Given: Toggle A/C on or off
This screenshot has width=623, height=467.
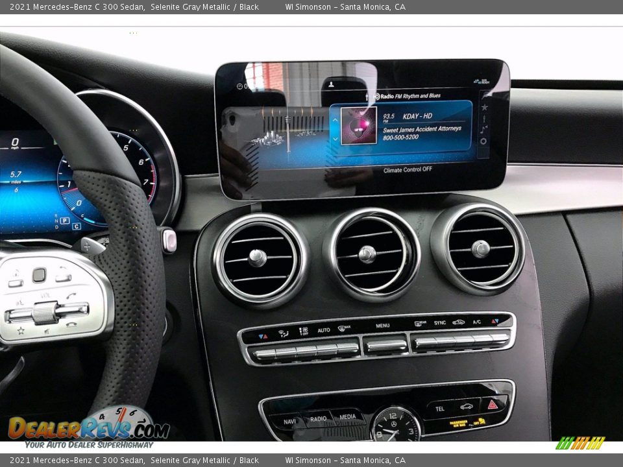Looking at the screenshot, I should point(477,322).
